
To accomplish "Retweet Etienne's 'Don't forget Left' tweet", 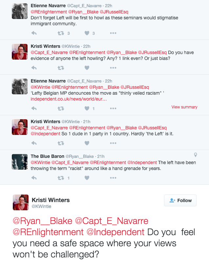I will (61, 33).
